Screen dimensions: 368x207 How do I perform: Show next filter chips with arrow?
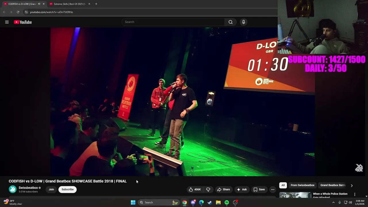click(351, 185)
